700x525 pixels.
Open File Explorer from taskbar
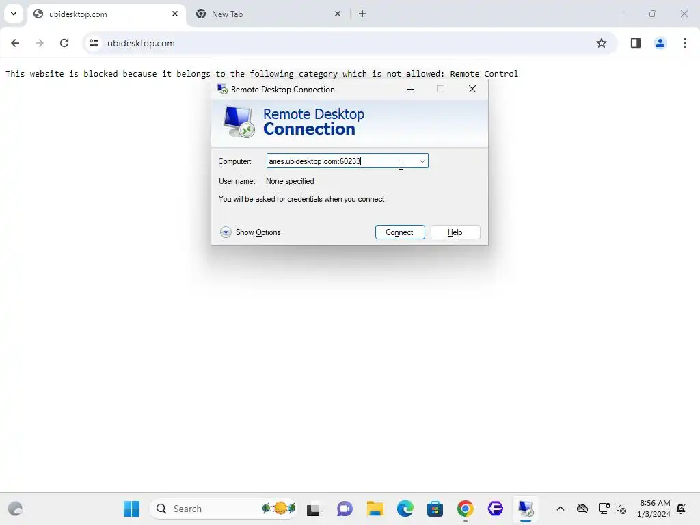pyautogui.click(x=375, y=509)
